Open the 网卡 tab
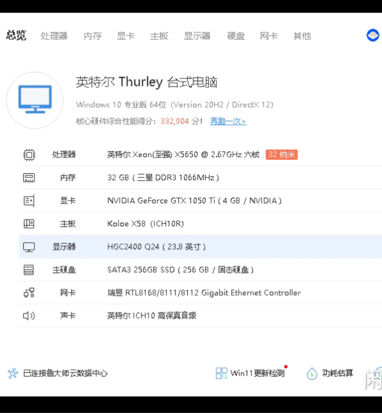Screen dimensions: 382x413 pyautogui.click(x=269, y=36)
